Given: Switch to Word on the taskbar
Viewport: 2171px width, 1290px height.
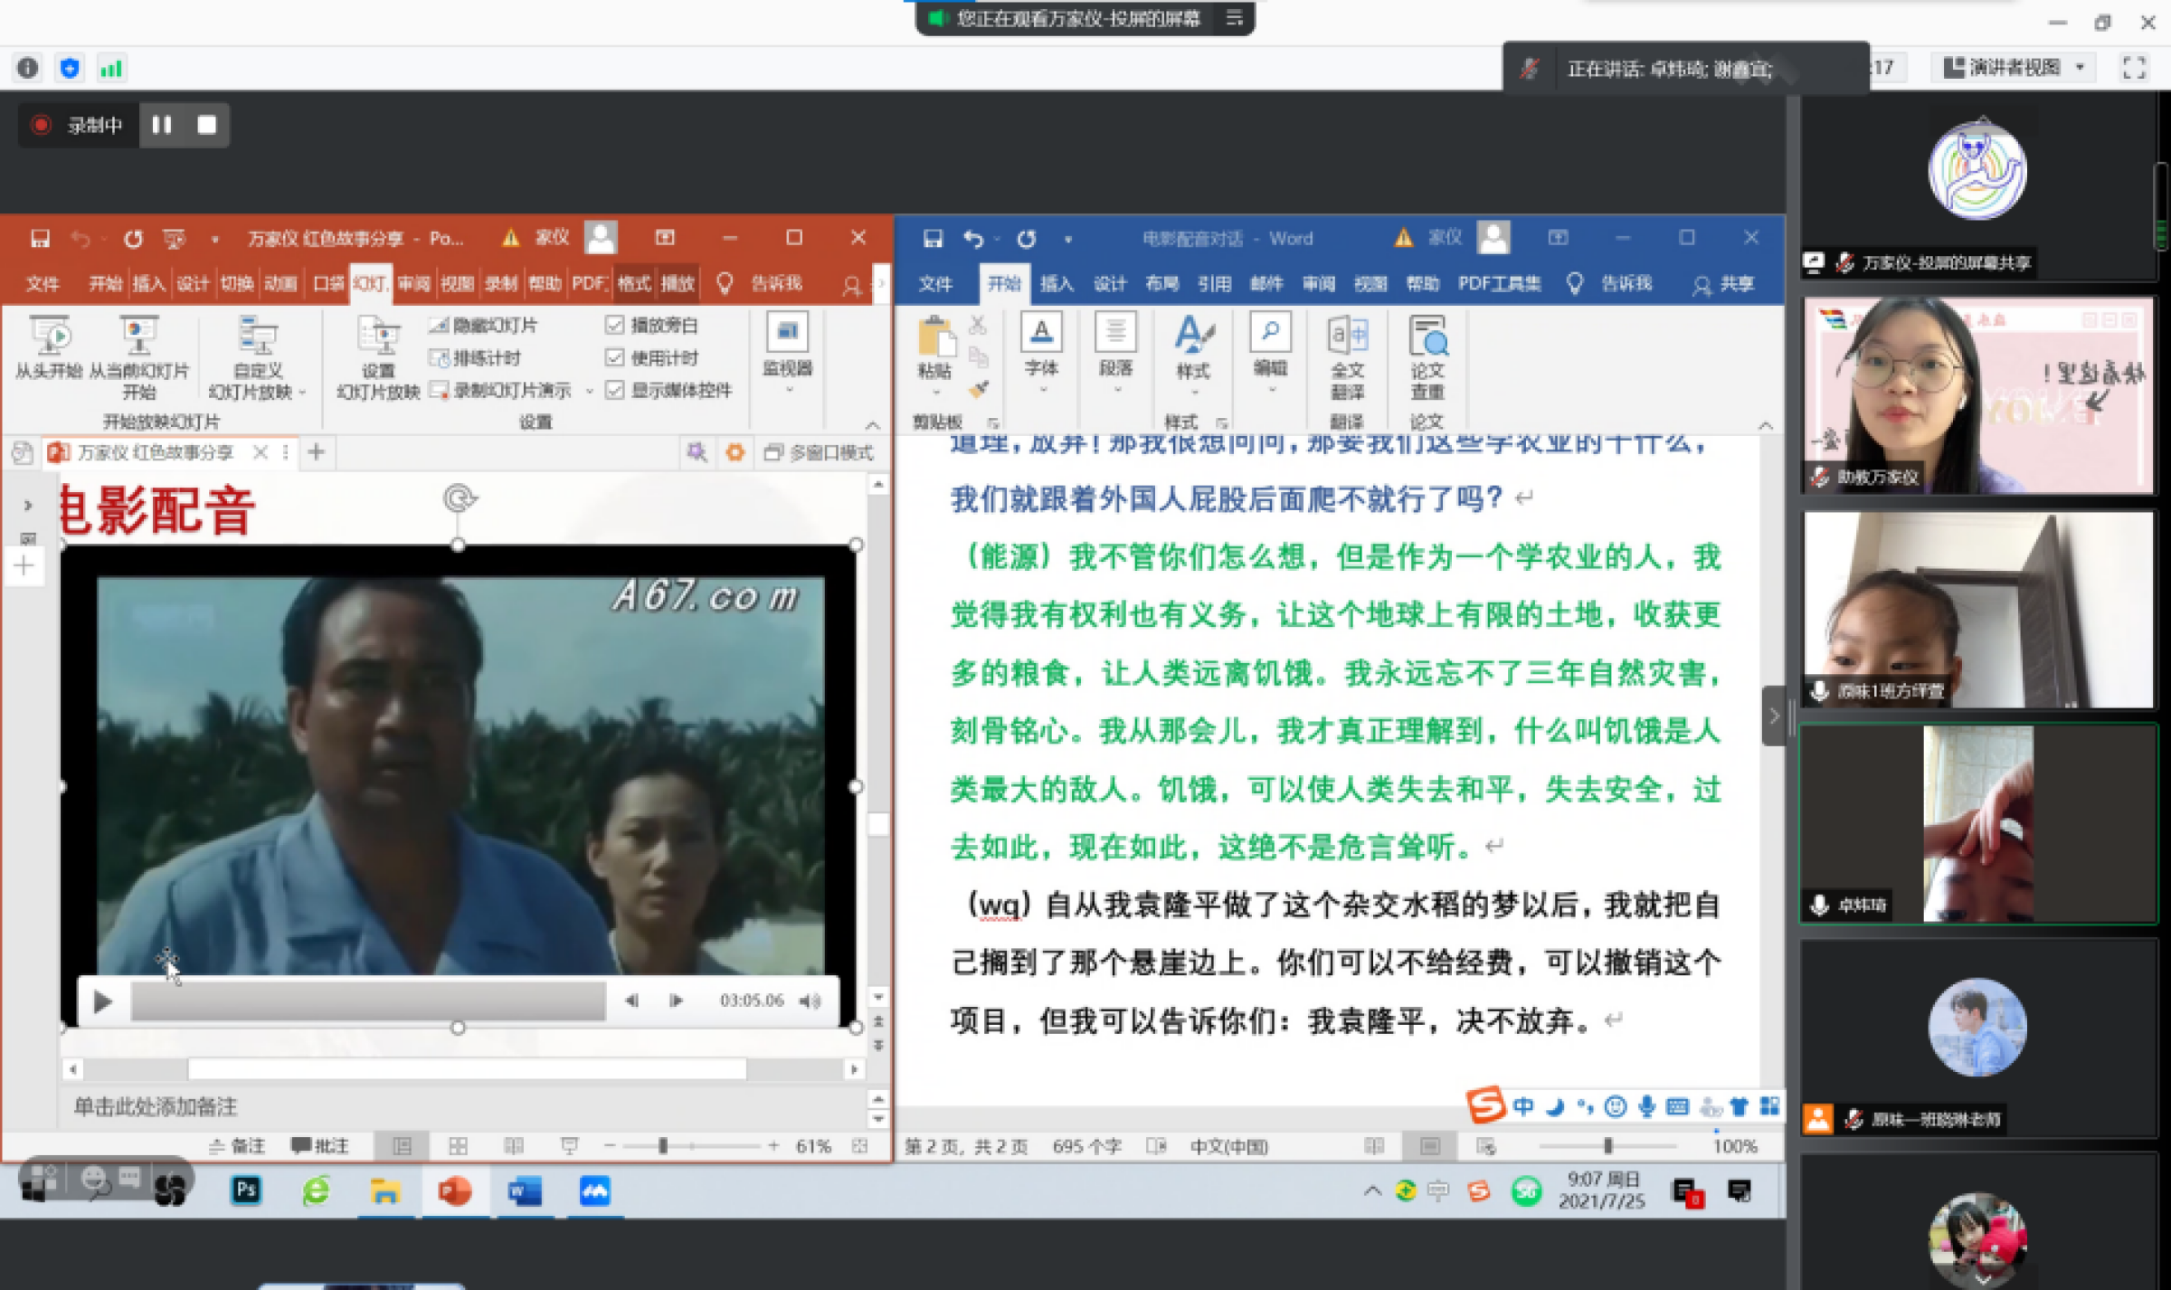Looking at the screenshot, I should tap(525, 1190).
